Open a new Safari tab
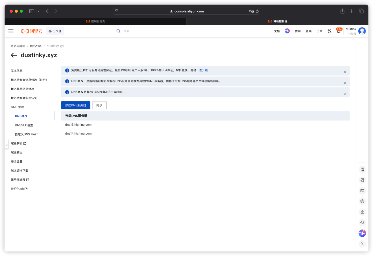 coord(352,11)
